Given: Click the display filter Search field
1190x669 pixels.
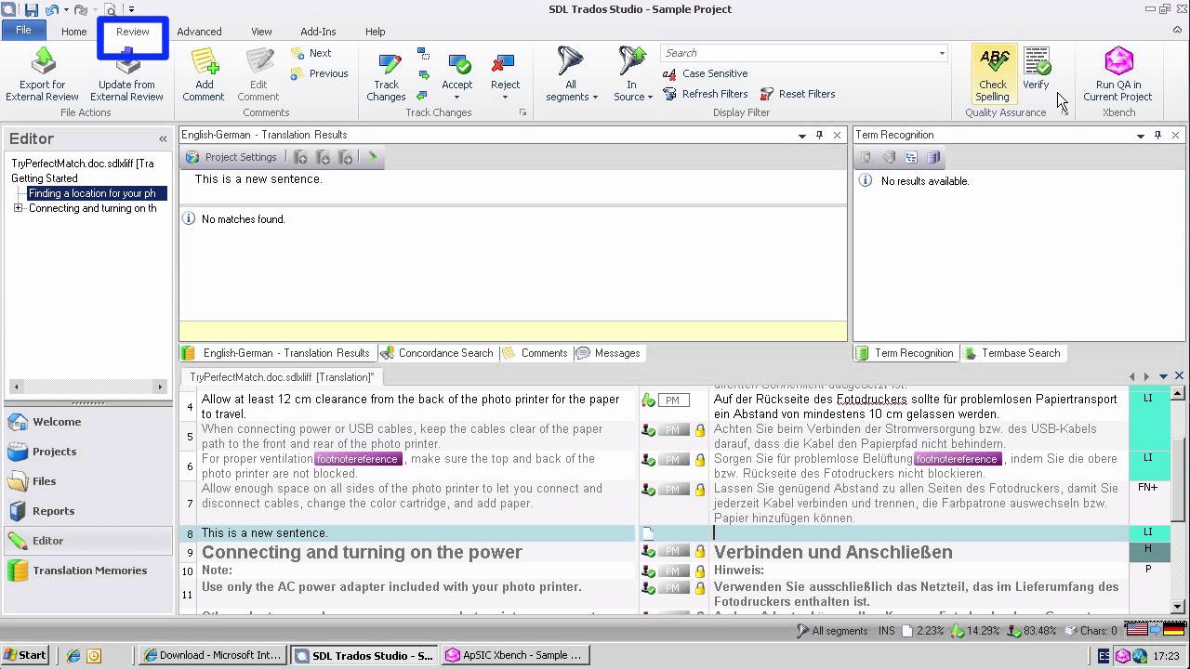Looking at the screenshot, I should point(798,53).
